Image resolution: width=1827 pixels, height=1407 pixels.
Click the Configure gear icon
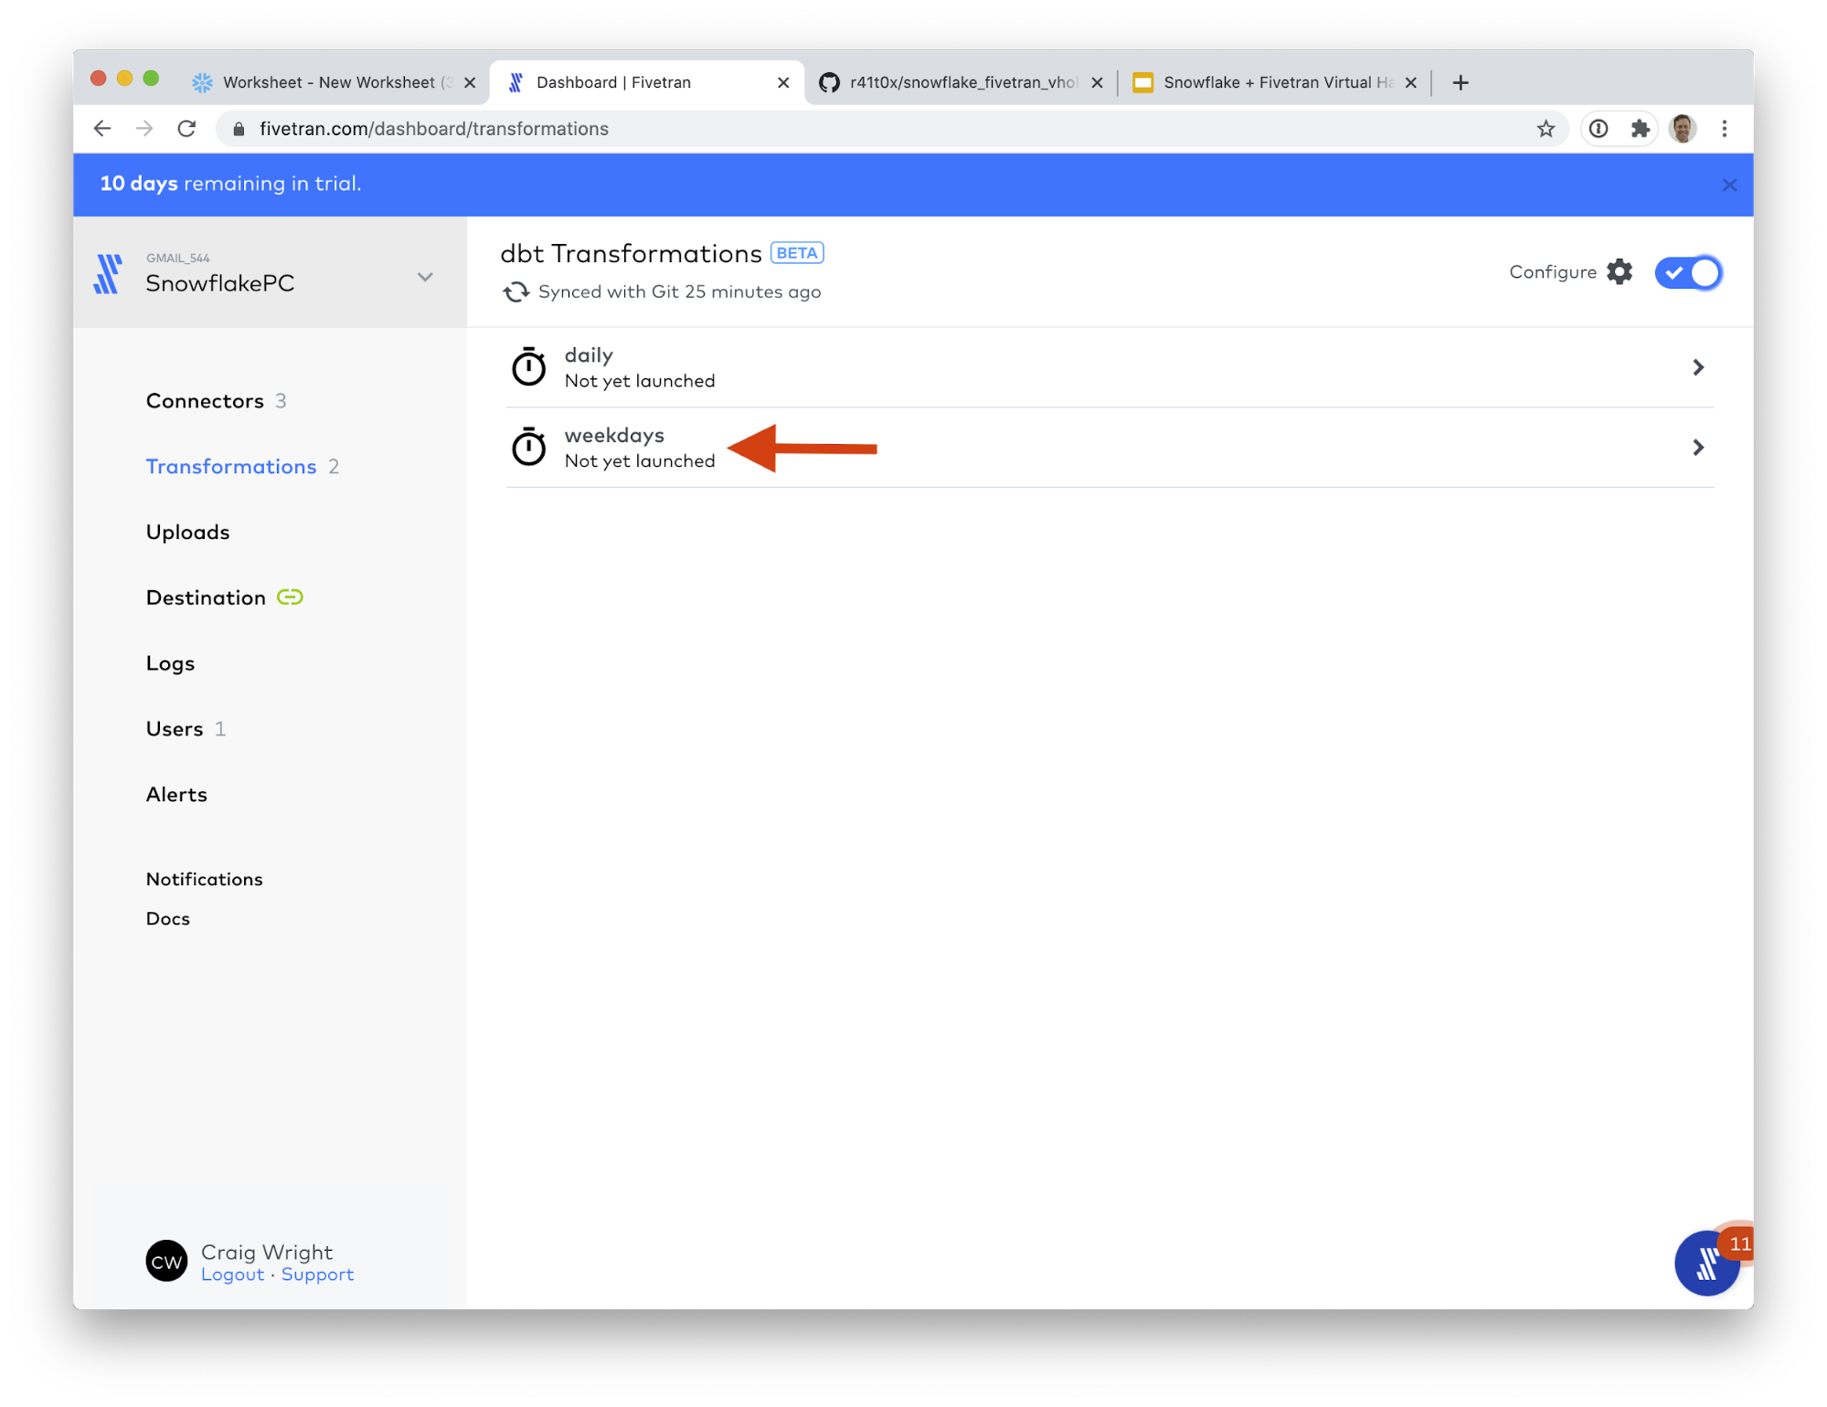click(x=1619, y=272)
